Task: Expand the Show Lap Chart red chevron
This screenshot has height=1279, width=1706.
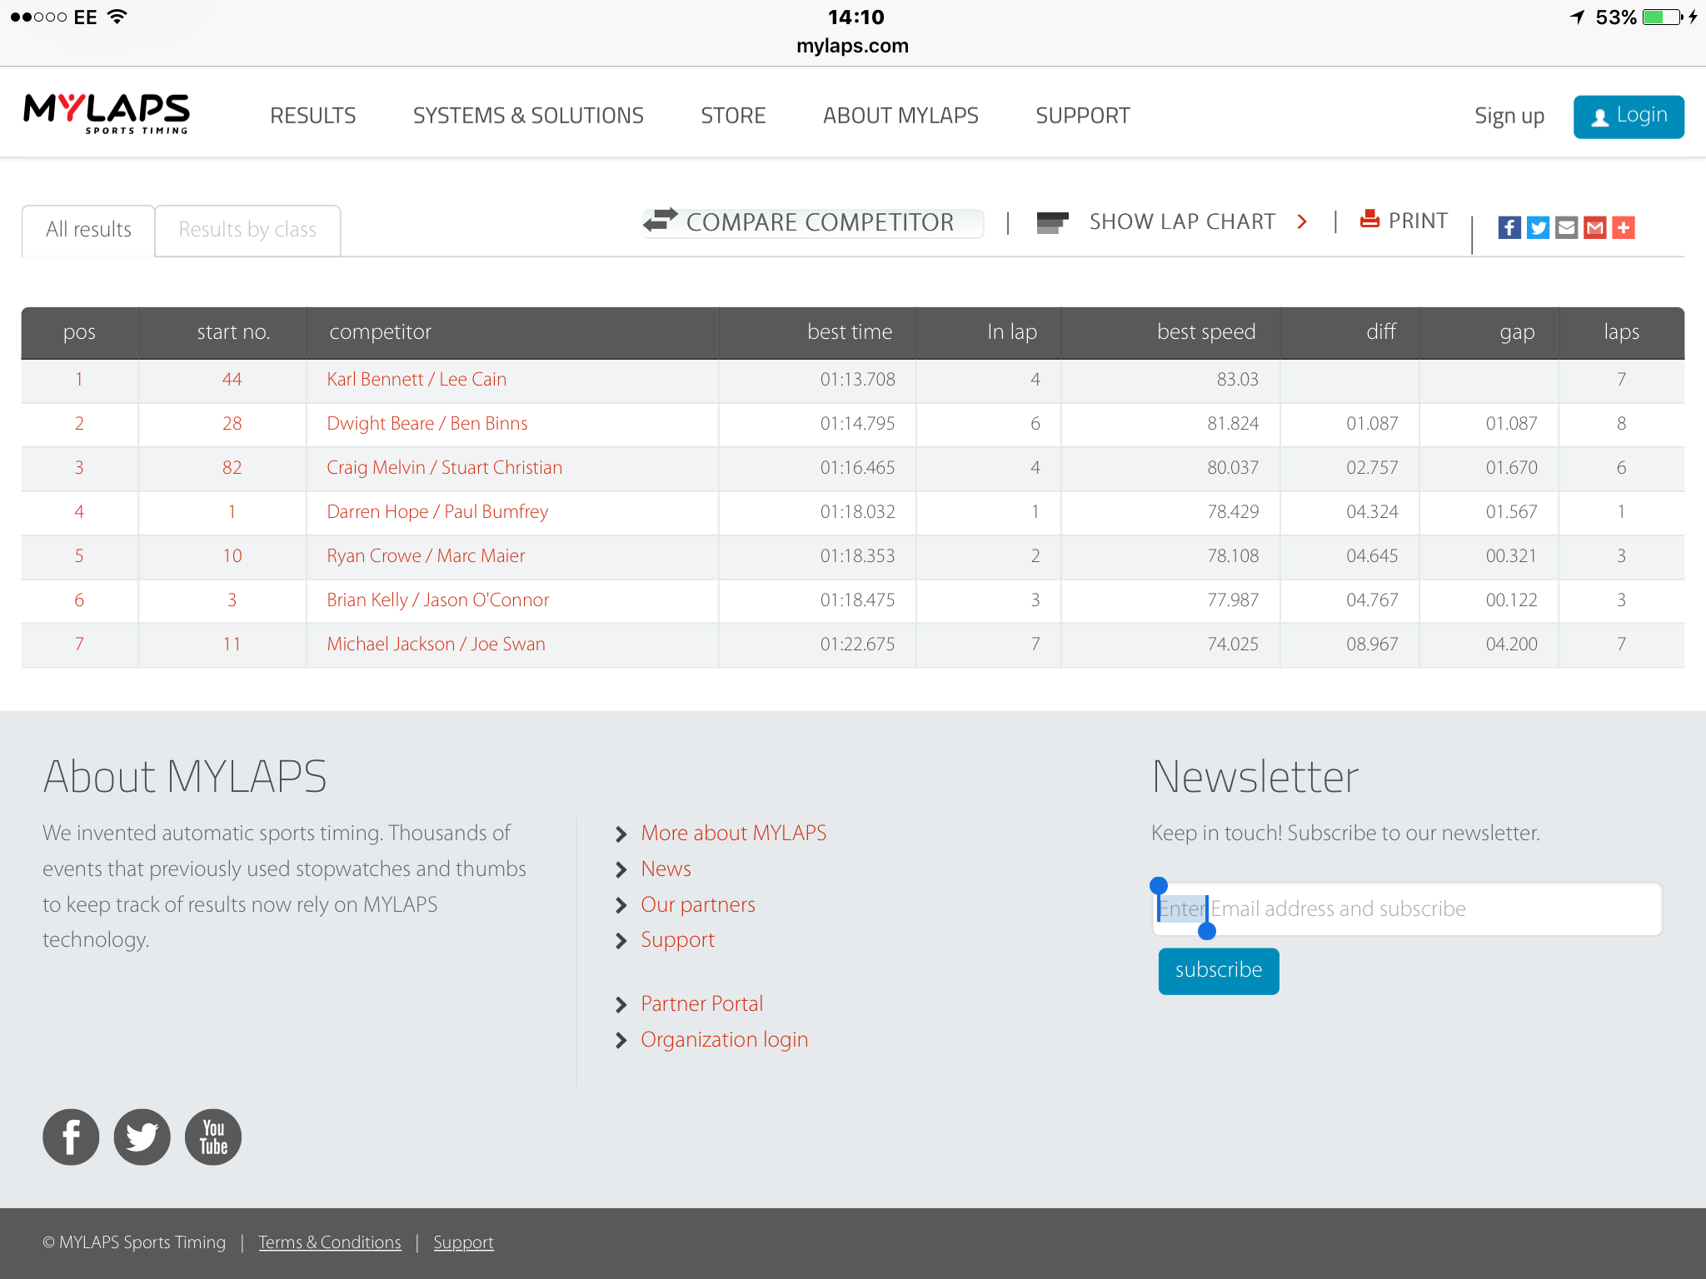Action: (x=1302, y=221)
